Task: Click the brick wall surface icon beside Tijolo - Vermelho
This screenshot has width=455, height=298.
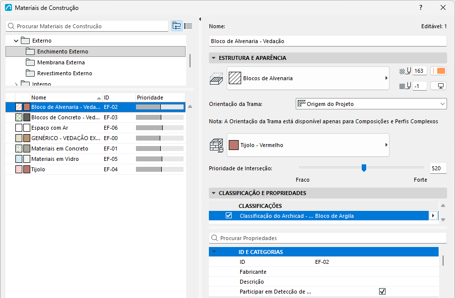Action: coord(216,146)
